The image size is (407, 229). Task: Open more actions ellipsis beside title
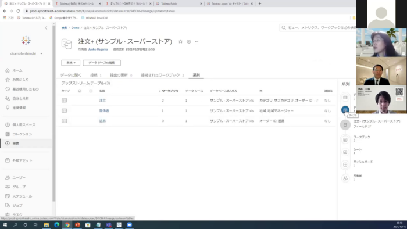point(197,41)
